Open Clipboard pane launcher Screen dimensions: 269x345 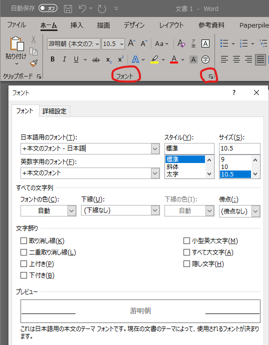39,76
